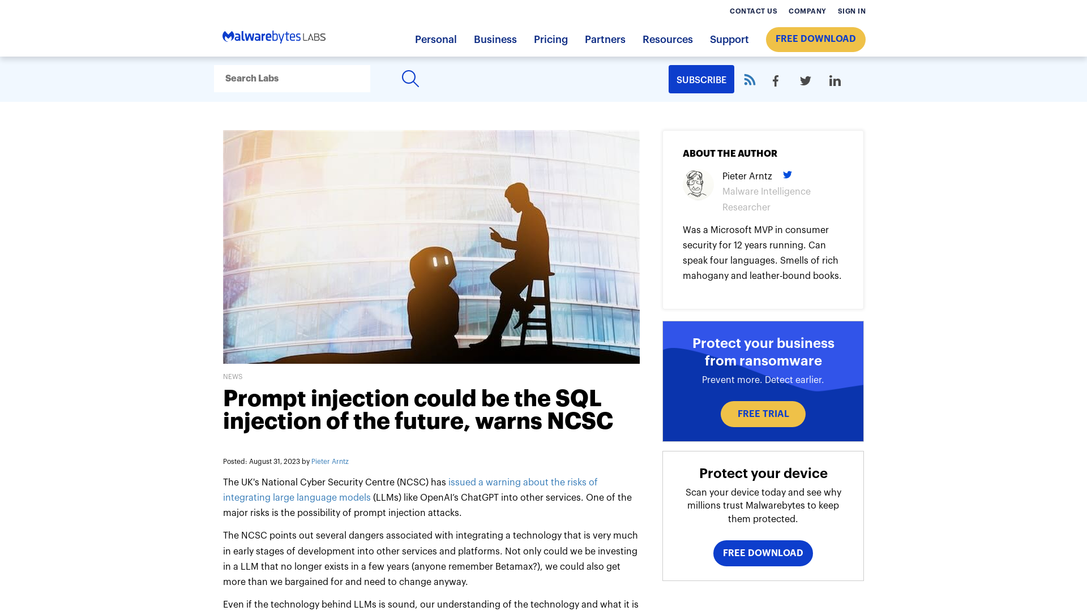Open the Business dropdown menu

point(495,40)
